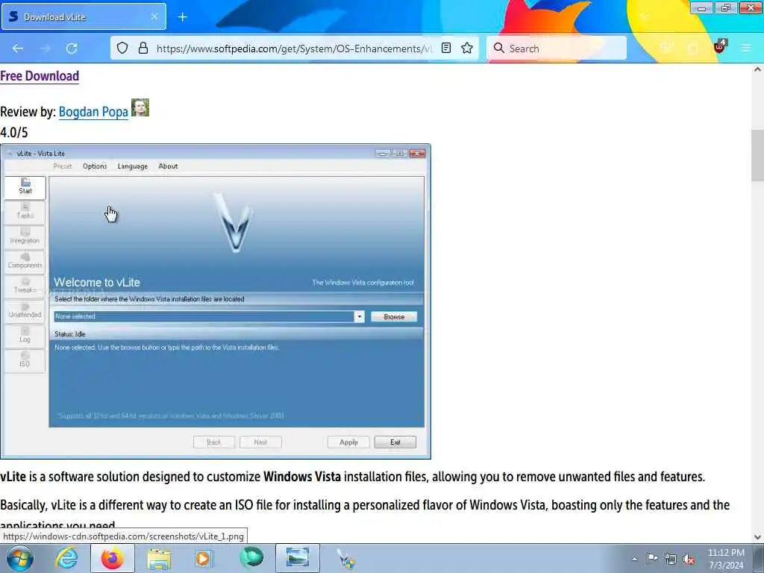This screenshot has width=764, height=573.
Task: Click the network status tray icon
Action: click(671, 559)
